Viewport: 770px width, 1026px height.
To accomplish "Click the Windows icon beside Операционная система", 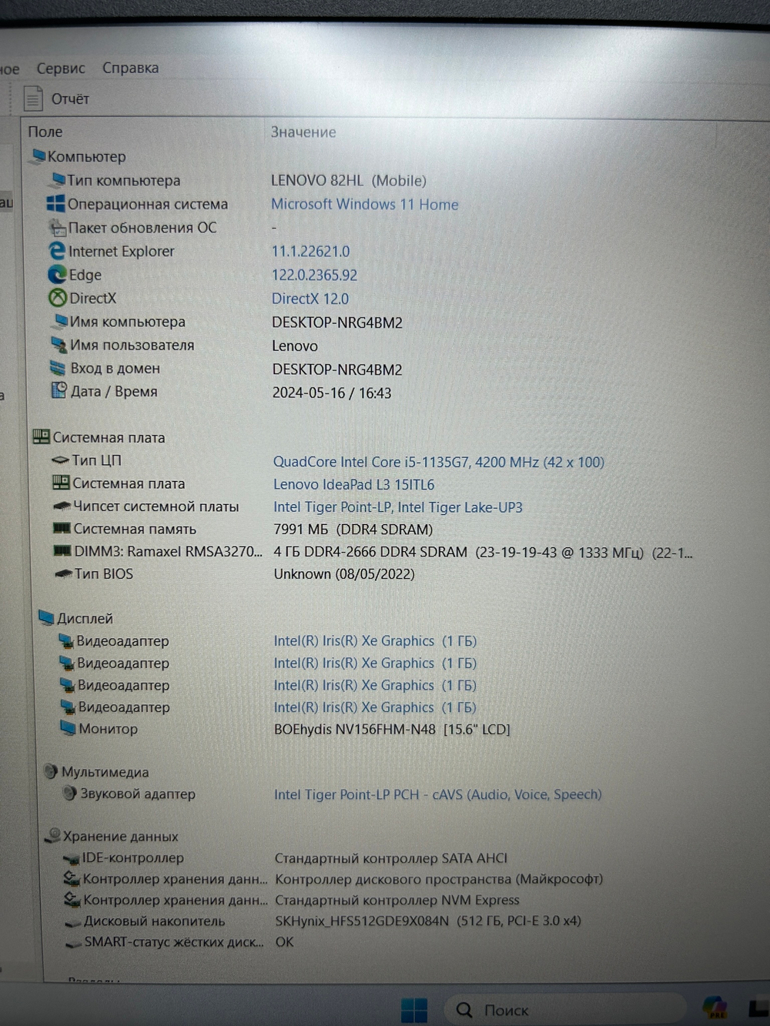I will [55, 204].
